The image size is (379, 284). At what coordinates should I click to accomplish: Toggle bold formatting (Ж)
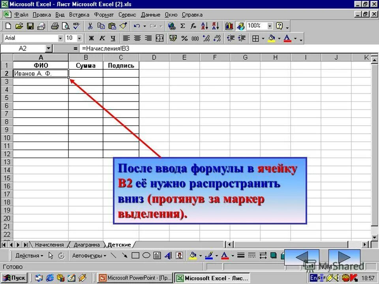[x=92, y=38]
